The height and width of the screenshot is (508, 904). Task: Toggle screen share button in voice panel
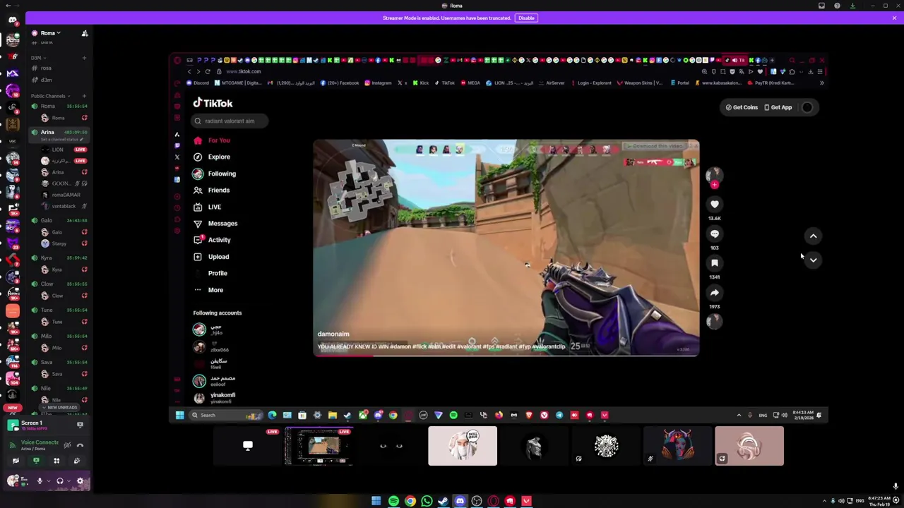(36, 461)
